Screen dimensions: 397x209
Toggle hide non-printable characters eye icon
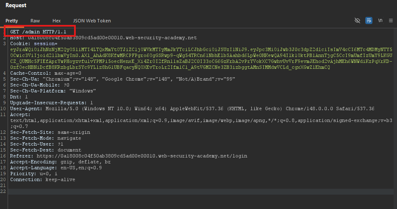point(357,20)
